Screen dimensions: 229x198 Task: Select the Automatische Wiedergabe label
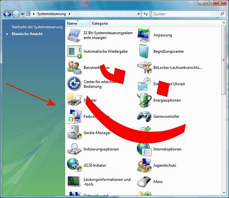tap(105, 51)
